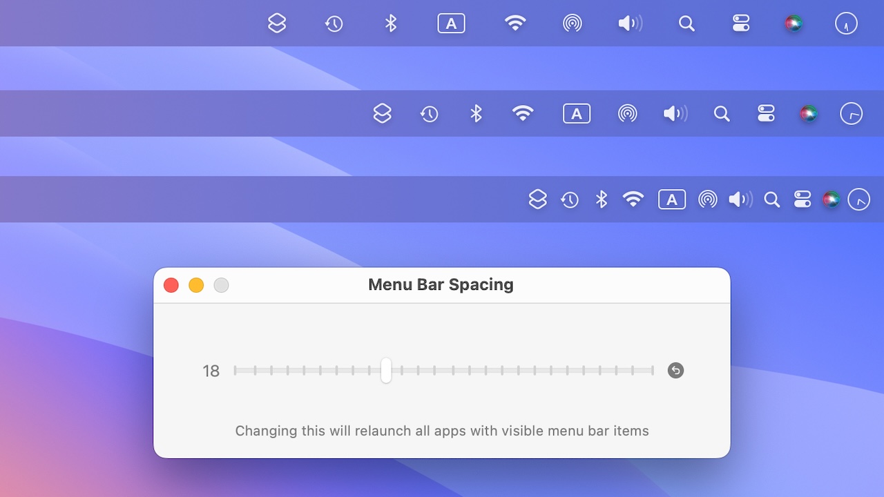Open Time Machine icon in middle menu bar

[x=429, y=114]
